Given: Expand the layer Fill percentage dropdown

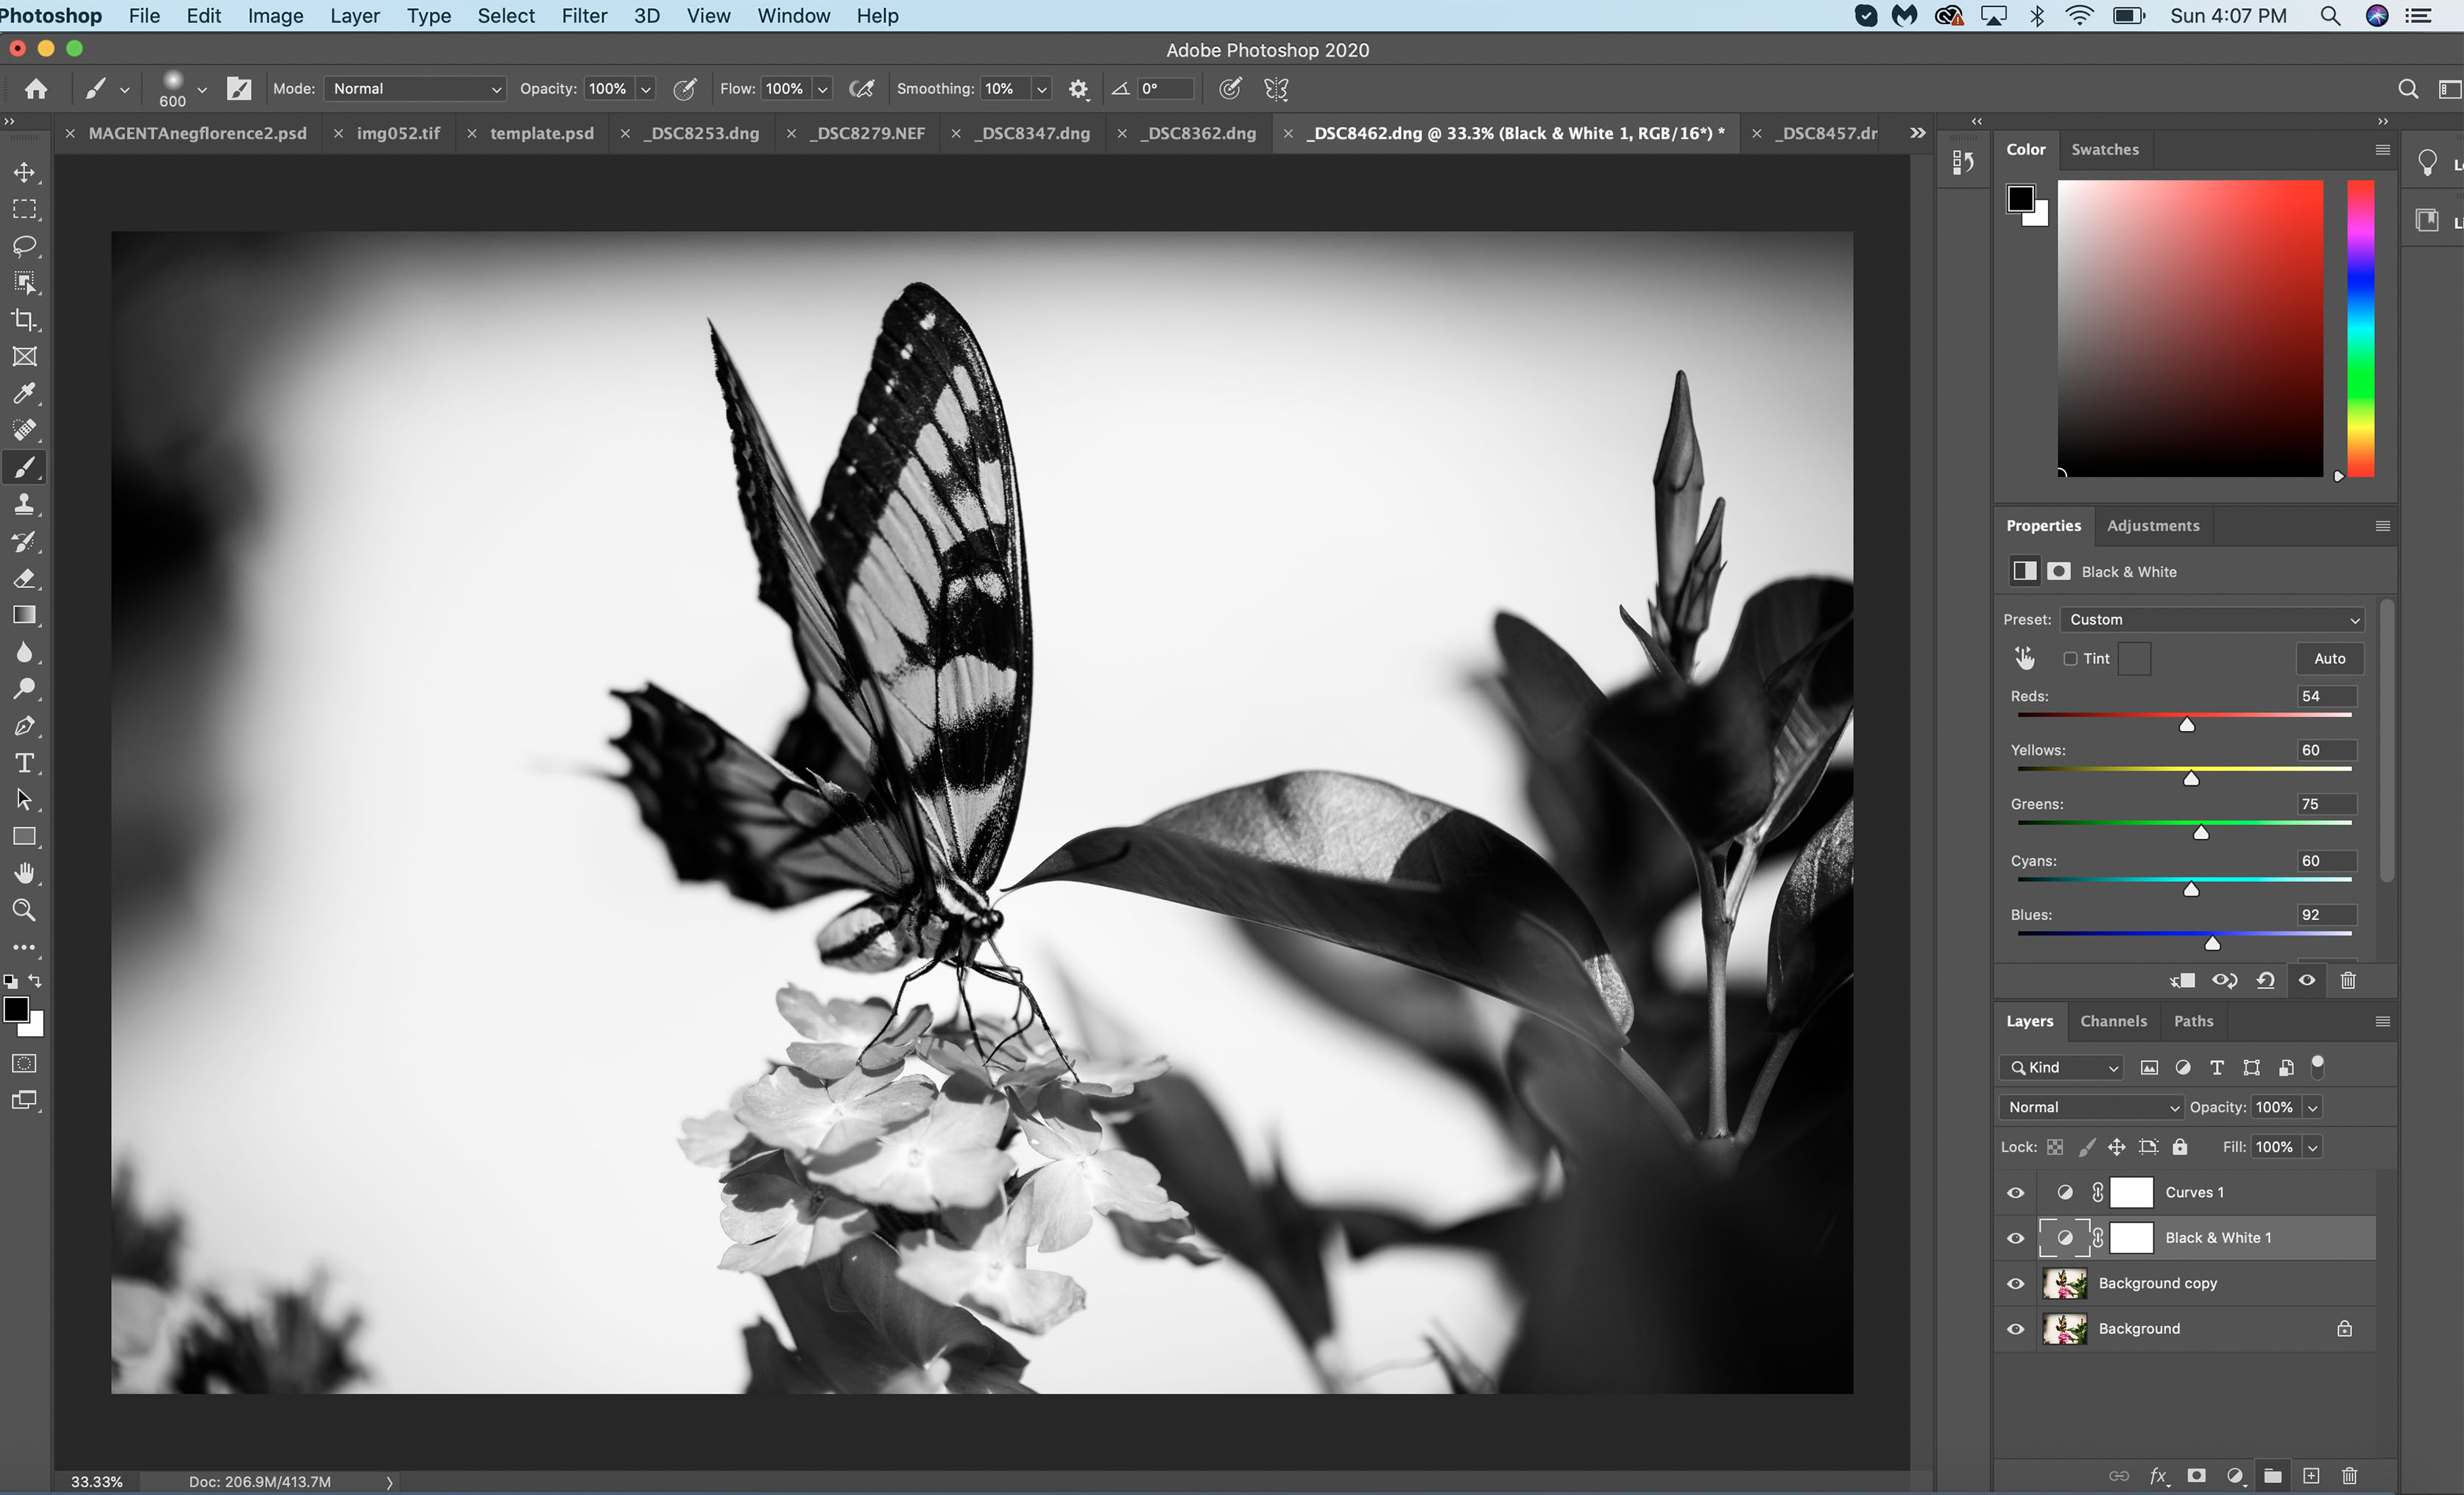Looking at the screenshot, I should [x=2313, y=1148].
